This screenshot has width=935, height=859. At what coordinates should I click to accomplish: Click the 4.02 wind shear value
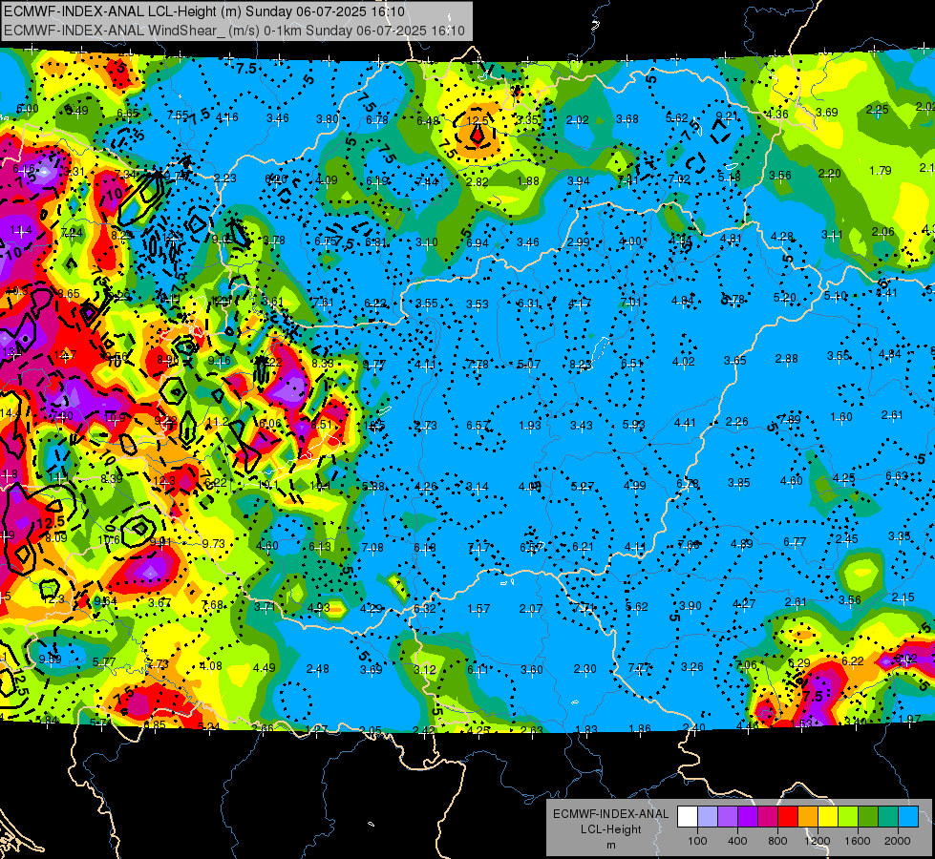[x=684, y=361]
